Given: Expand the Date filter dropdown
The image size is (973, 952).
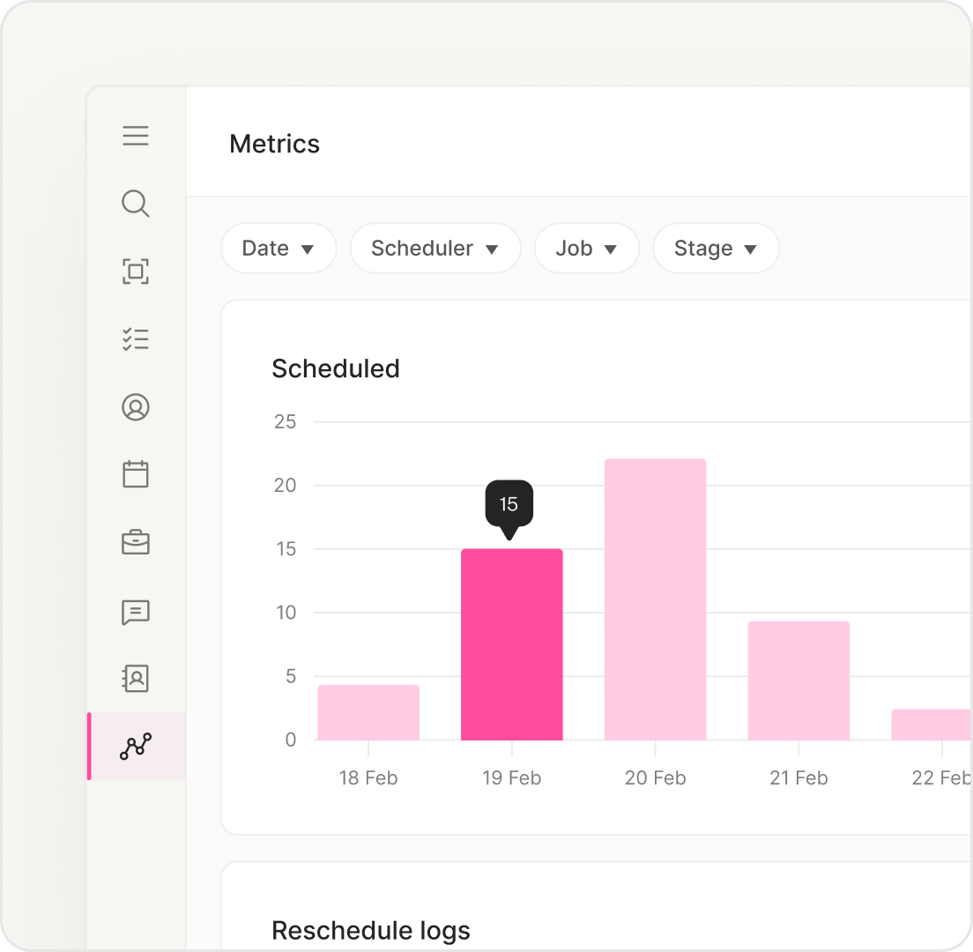Looking at the screenshot, I should [279, 249].
